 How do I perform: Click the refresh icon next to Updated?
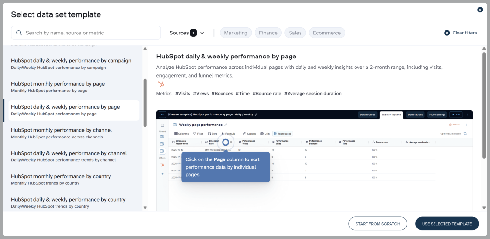tap(465, 134)
